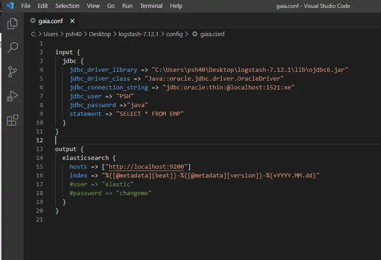Open the Search view in activity bar

click(x=13, y=48)
